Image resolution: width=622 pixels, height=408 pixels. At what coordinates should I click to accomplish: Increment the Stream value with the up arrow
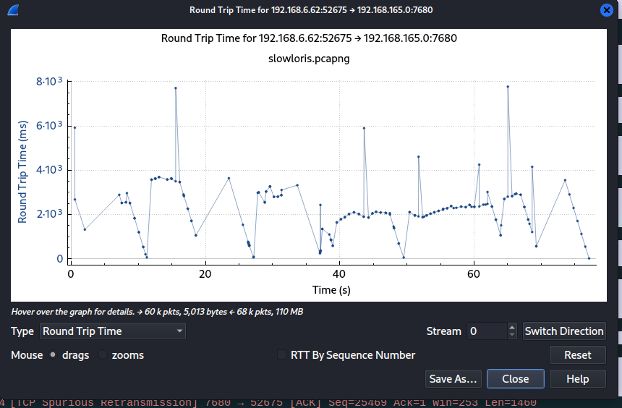click(512, 327)
